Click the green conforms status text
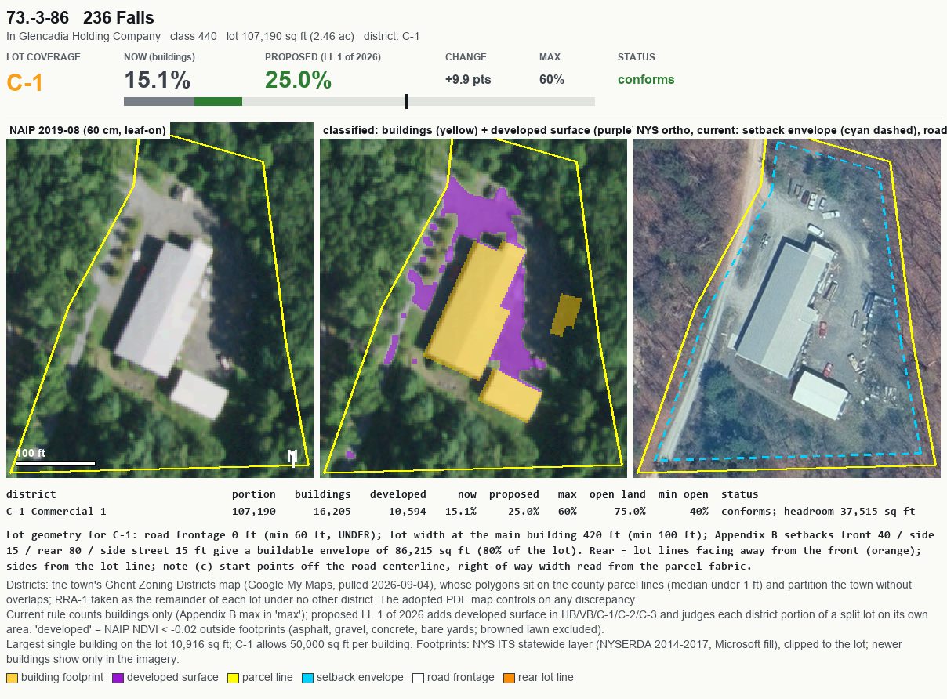The width and height of the screenshot is (947, 699). pyautogui.click(x=646, y=79)
